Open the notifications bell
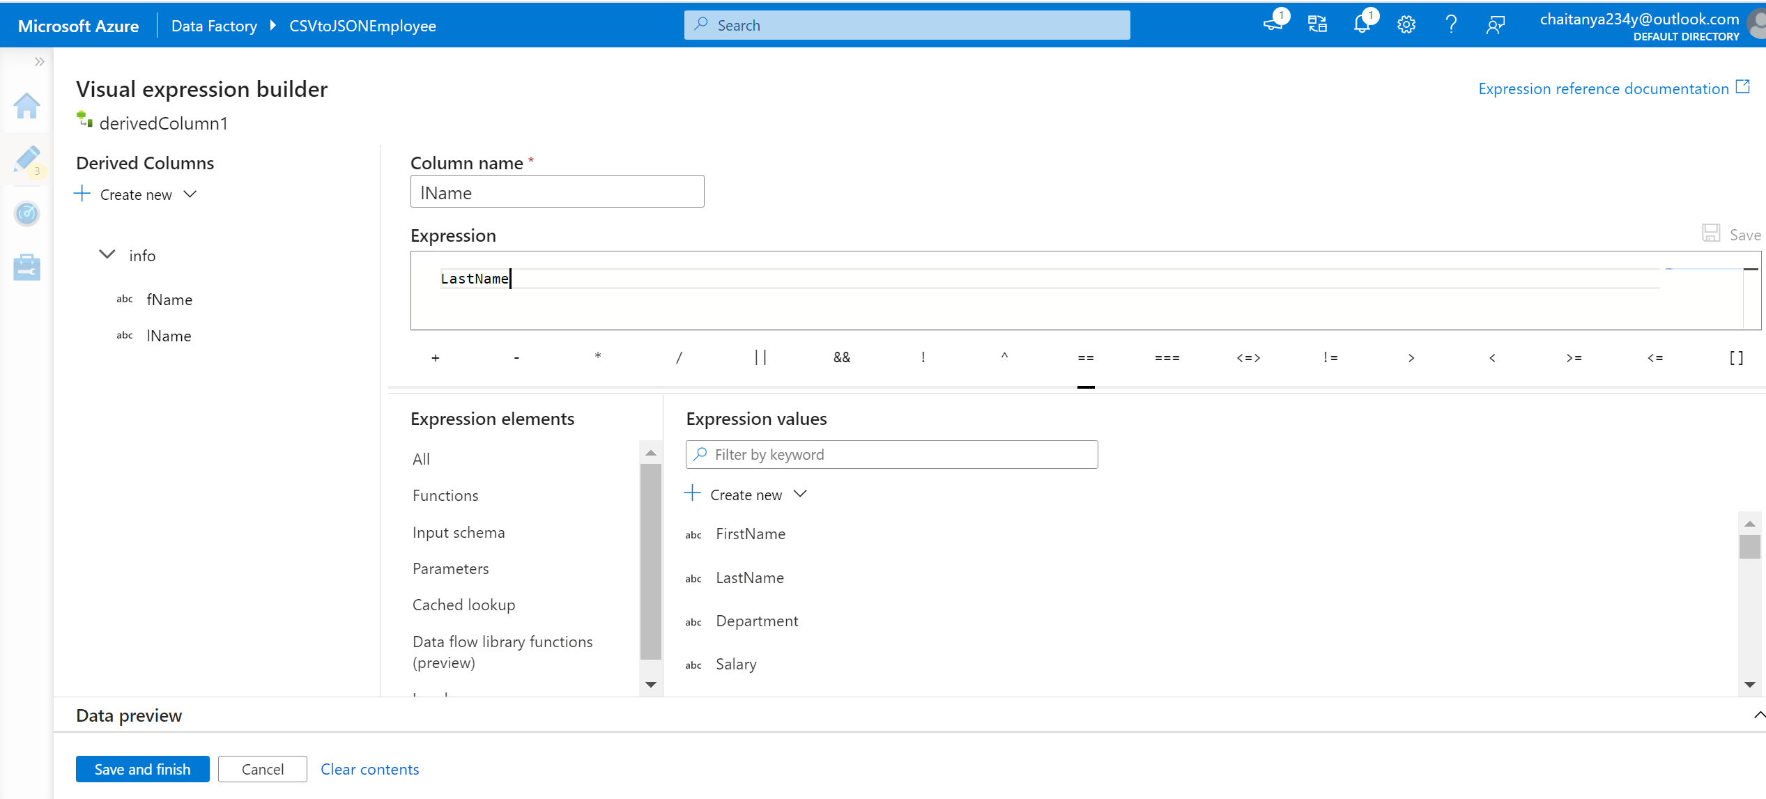This screenshot has height=799, width=1766. click(x=1362, y=24)
